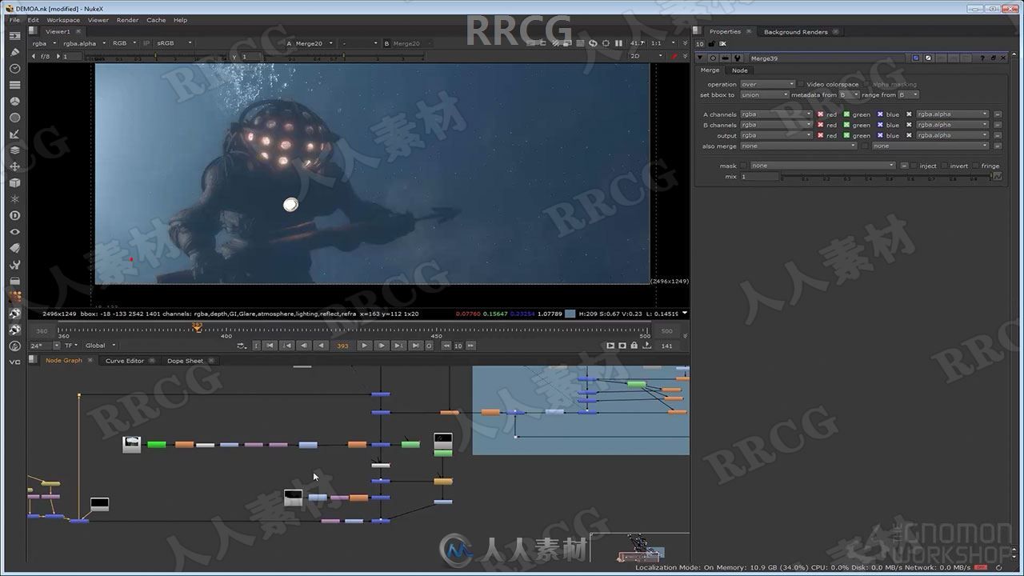This screenshot has width=1024, height=576.
Task: Open the A channels rgba dropdown
Action: click(776, 114)
